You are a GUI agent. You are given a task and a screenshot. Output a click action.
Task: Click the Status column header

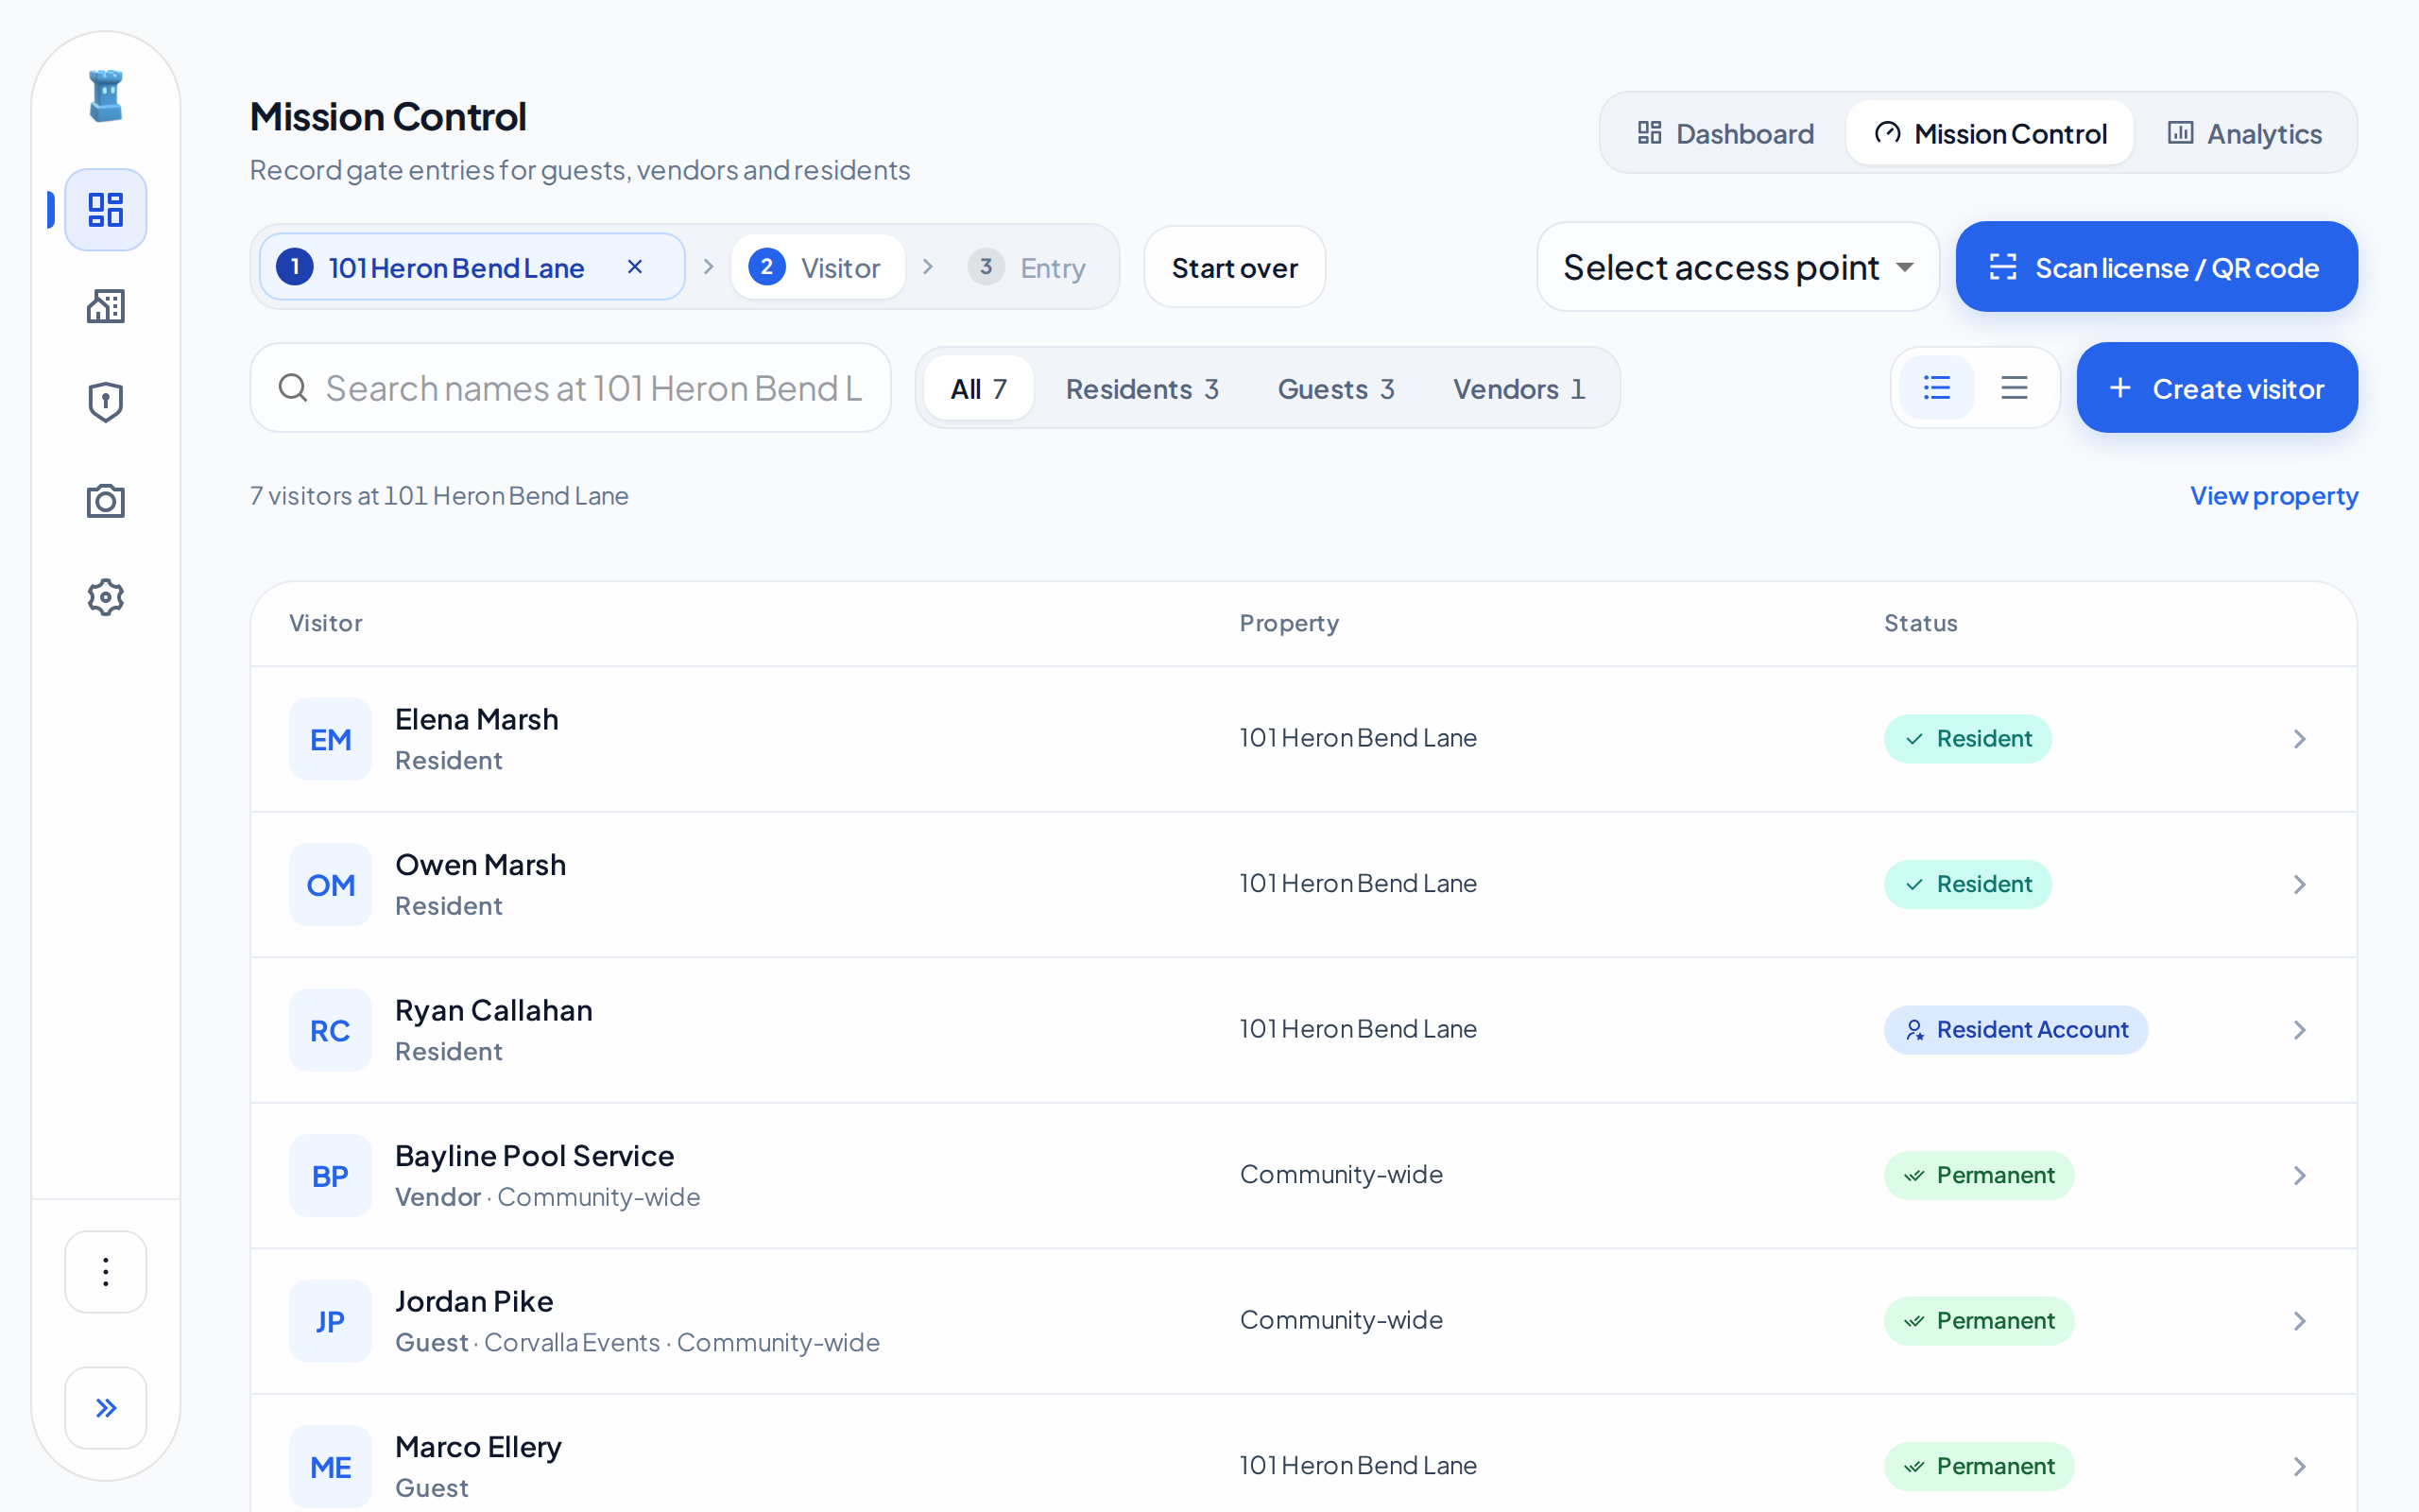tap(1920, 623)
